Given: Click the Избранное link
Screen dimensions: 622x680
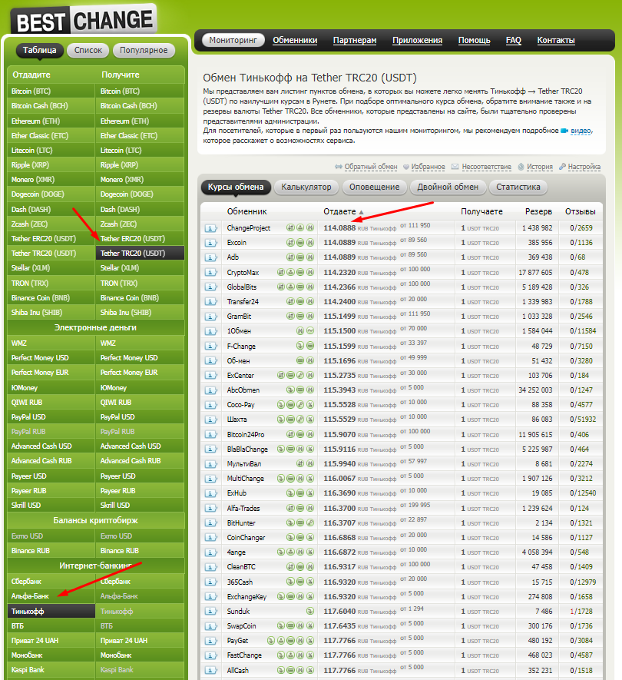Looking at the screenshot, I should point(428,167).
